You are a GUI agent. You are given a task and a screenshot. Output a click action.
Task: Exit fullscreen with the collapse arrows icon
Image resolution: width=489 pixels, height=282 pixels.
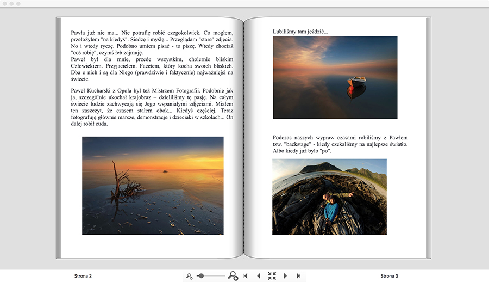272,276
